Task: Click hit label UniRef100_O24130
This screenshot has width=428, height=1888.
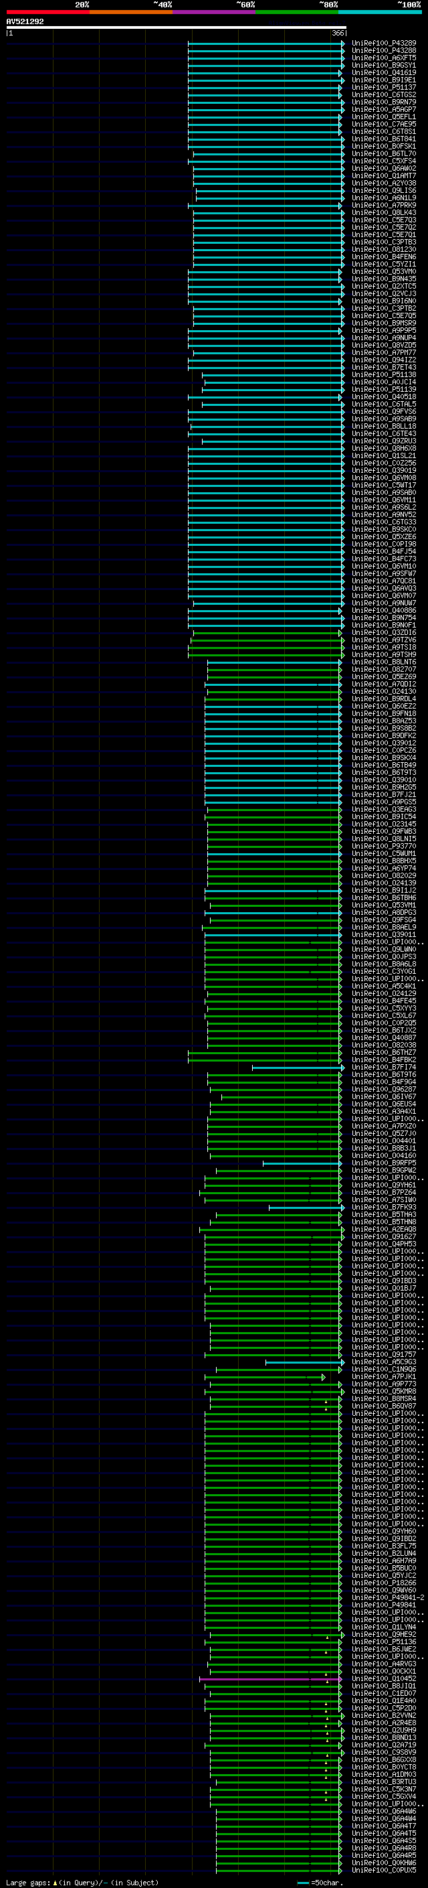Action: [383, 691]
